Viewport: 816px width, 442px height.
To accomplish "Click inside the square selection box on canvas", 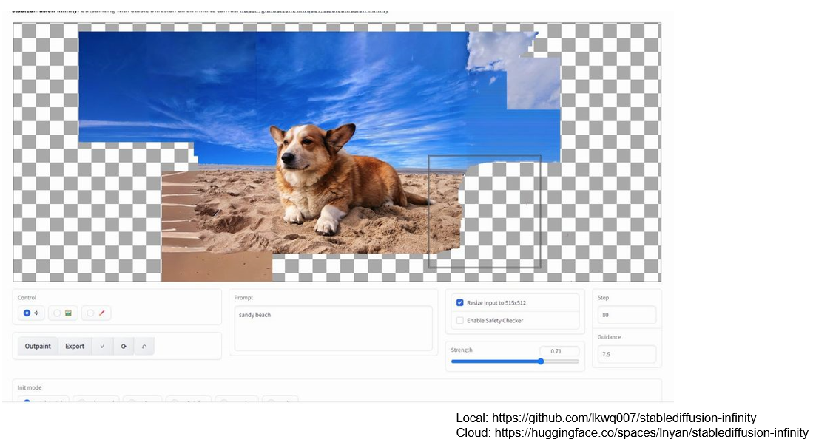I will [x=485, y=211].
